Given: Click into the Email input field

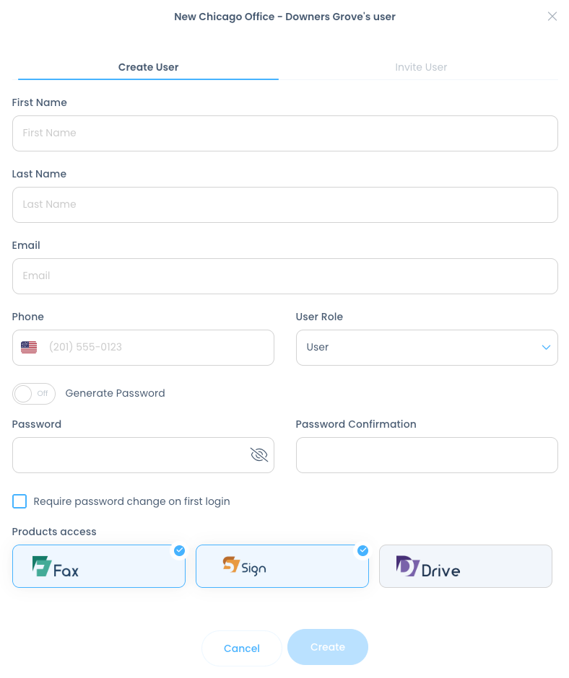Looking at the screenshot, I should (x=284, y=276).
